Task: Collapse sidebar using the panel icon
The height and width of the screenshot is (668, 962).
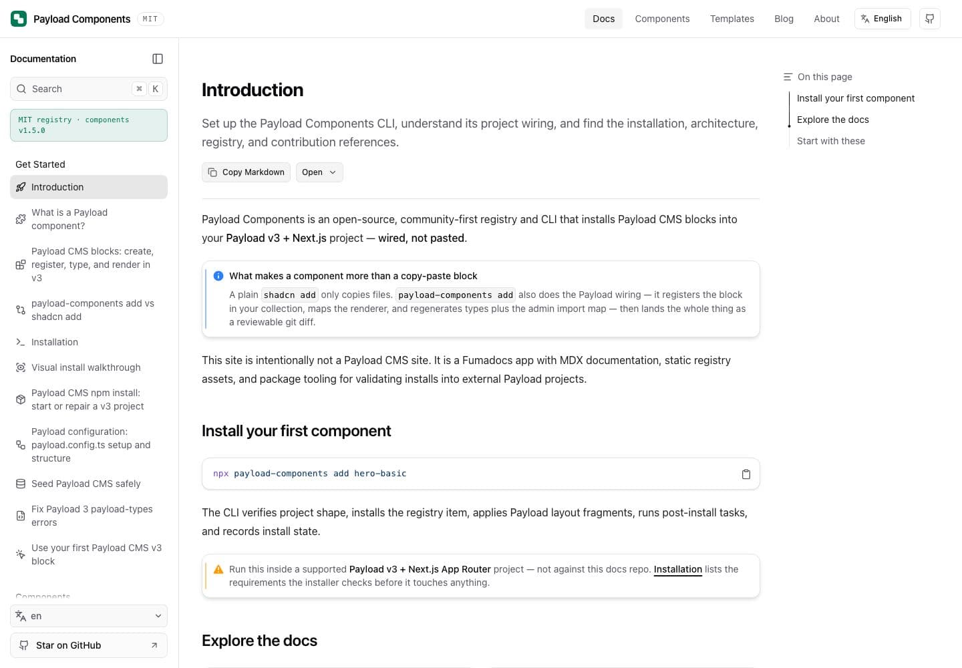Action: (x=158, y=59)
